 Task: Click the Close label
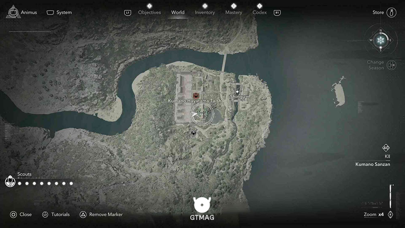pyautogui.click(x=26, y=215)
